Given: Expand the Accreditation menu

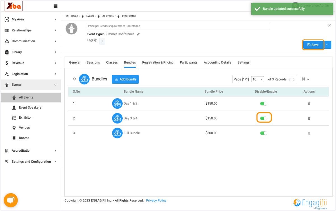Looking at the screenshot, I should (31, 151).
